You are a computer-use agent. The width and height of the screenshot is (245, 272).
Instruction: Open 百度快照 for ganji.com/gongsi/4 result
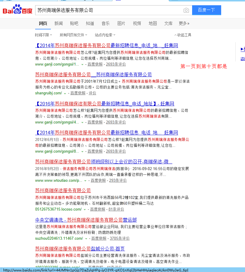(x=95, y=122)
